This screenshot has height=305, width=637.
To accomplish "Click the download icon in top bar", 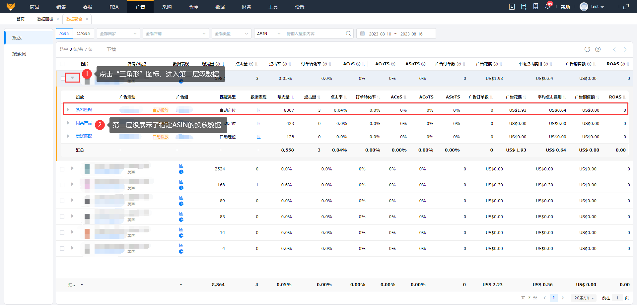I will click(512, 7).
